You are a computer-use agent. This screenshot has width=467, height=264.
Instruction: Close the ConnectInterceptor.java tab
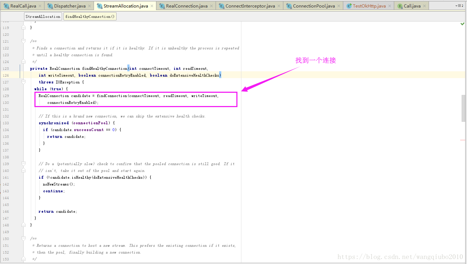(279, 6)
